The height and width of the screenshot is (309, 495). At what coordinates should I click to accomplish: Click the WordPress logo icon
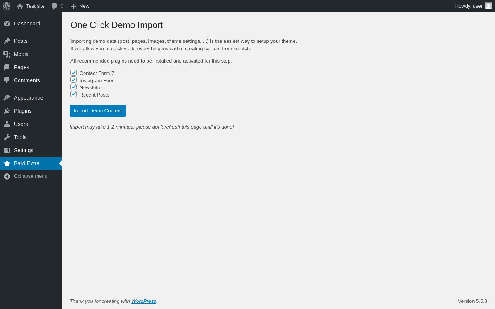pos(7,6)
